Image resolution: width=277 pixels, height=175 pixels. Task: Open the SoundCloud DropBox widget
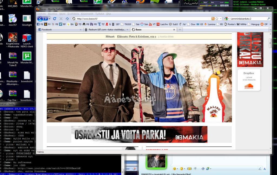(249, 80)
